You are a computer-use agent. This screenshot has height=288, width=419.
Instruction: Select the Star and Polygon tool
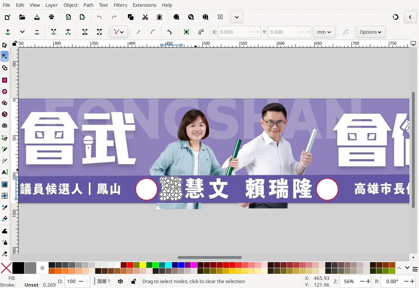click(x=5, y=103)
